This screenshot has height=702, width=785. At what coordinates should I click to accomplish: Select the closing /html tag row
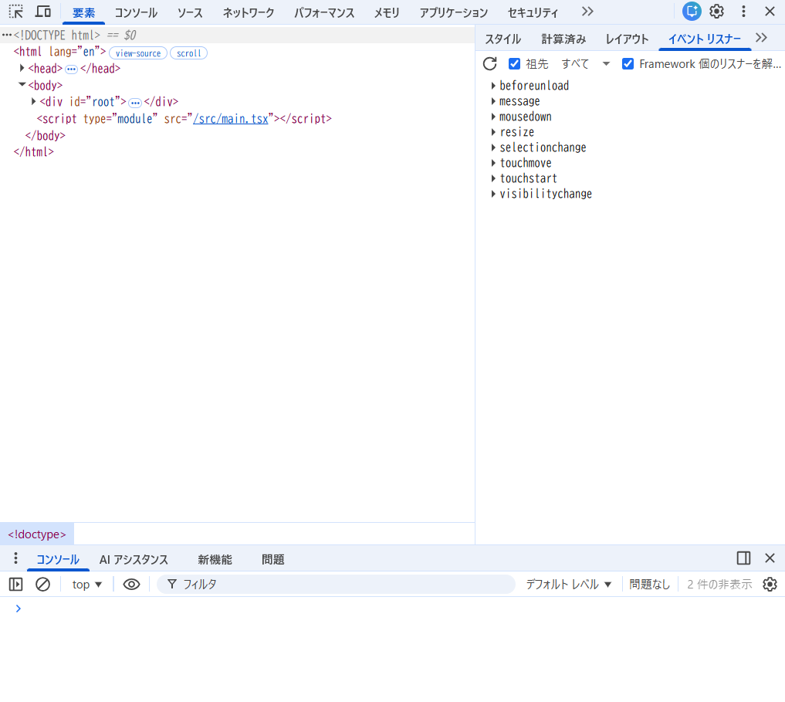click(33, 152)
